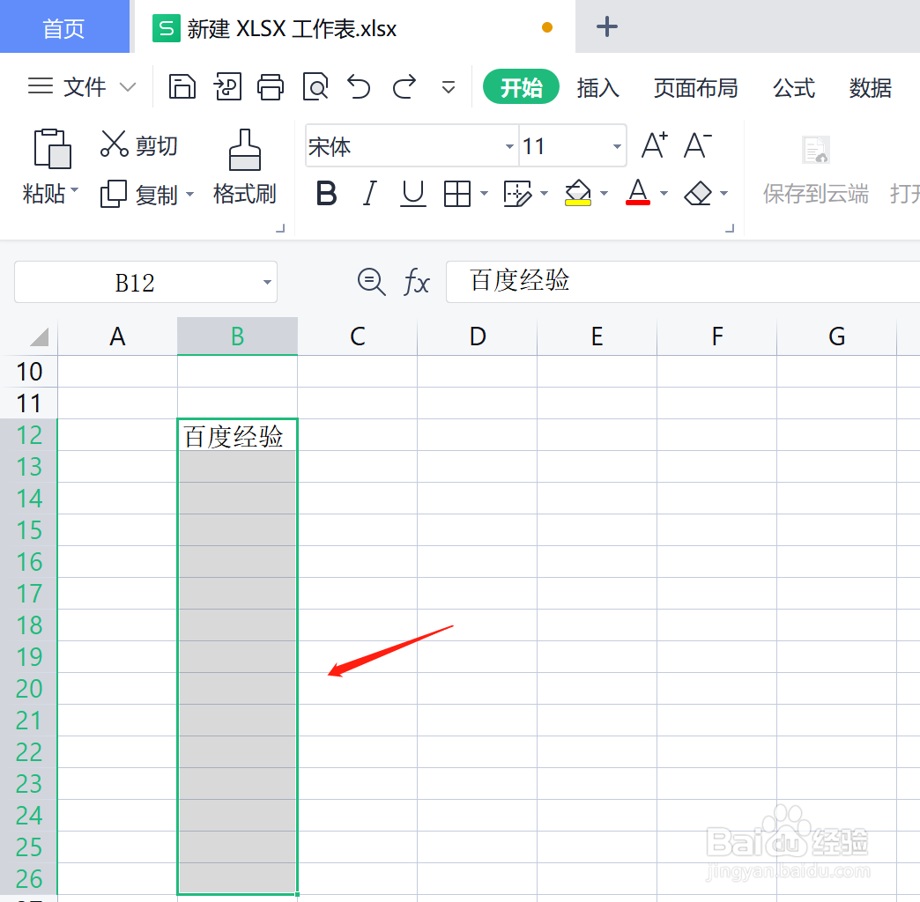Switch to 公式 ribbon tab

click(x=794, y=87)
